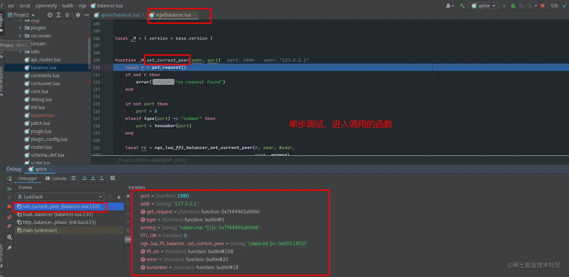Select set_current_peer (balancer.lua:110) frame

(61, 206)
